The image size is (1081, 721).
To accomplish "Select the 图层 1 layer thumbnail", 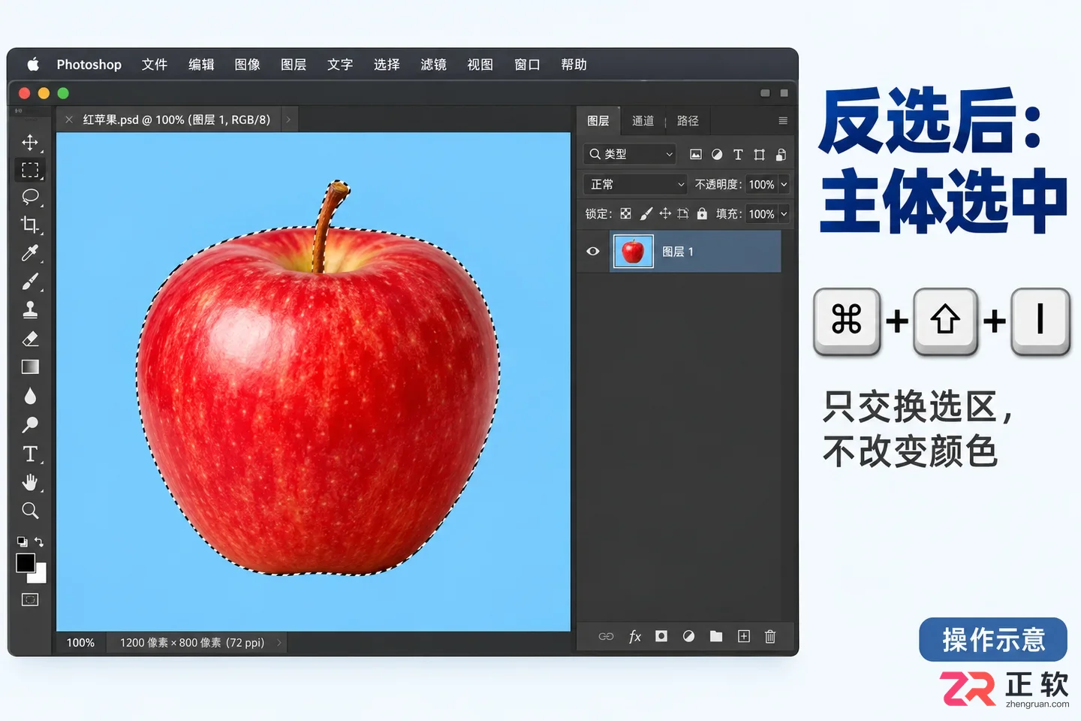I will pos(633,252).
